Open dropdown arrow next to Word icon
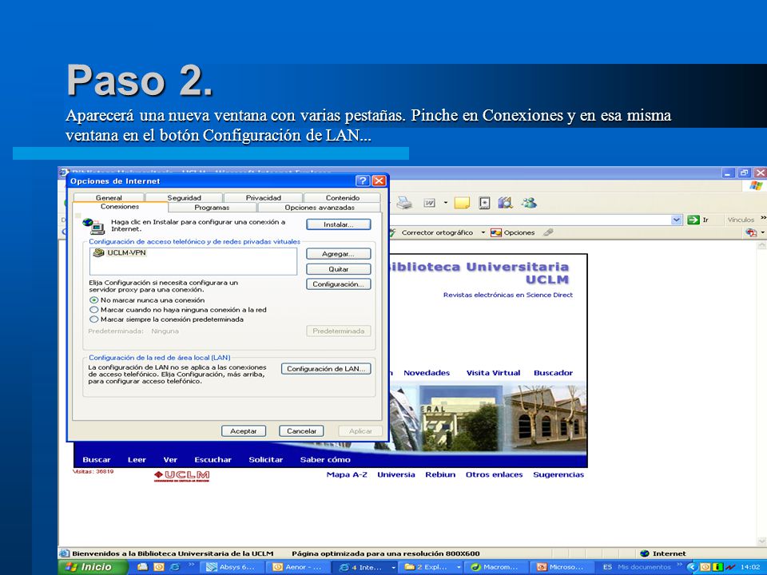 [446, 203]
